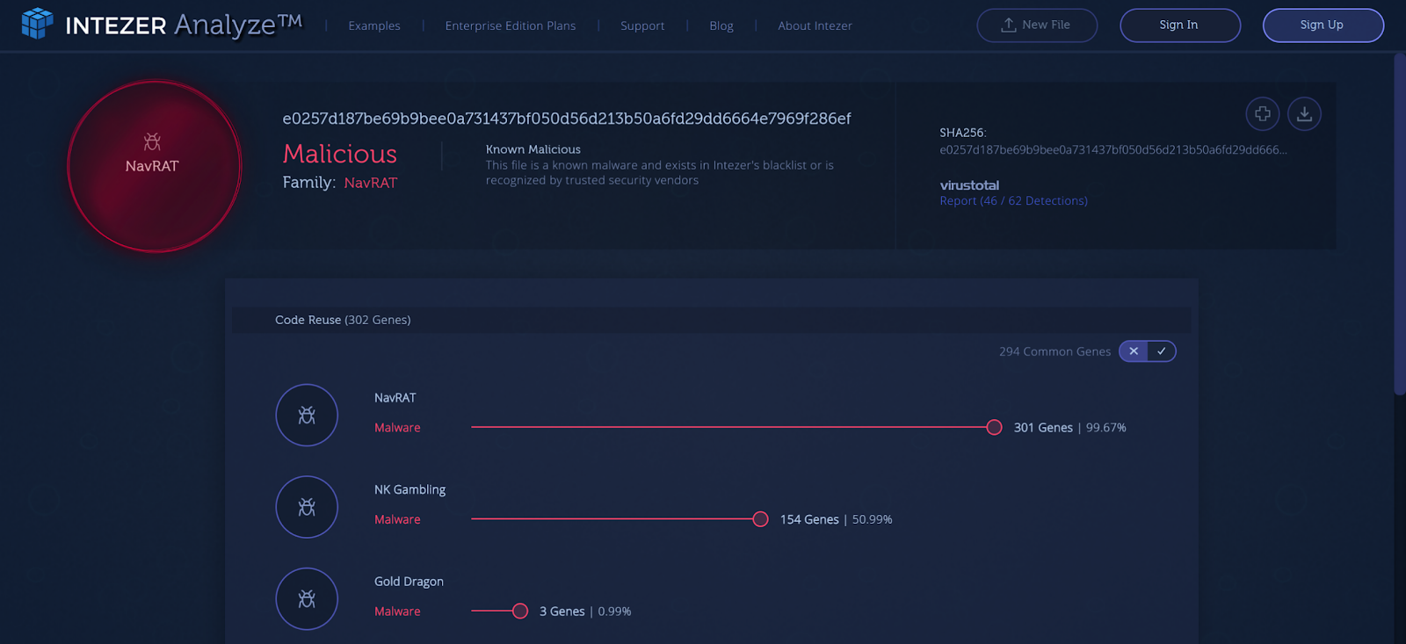Click the Intezer cube logo icon

(37, 24)
